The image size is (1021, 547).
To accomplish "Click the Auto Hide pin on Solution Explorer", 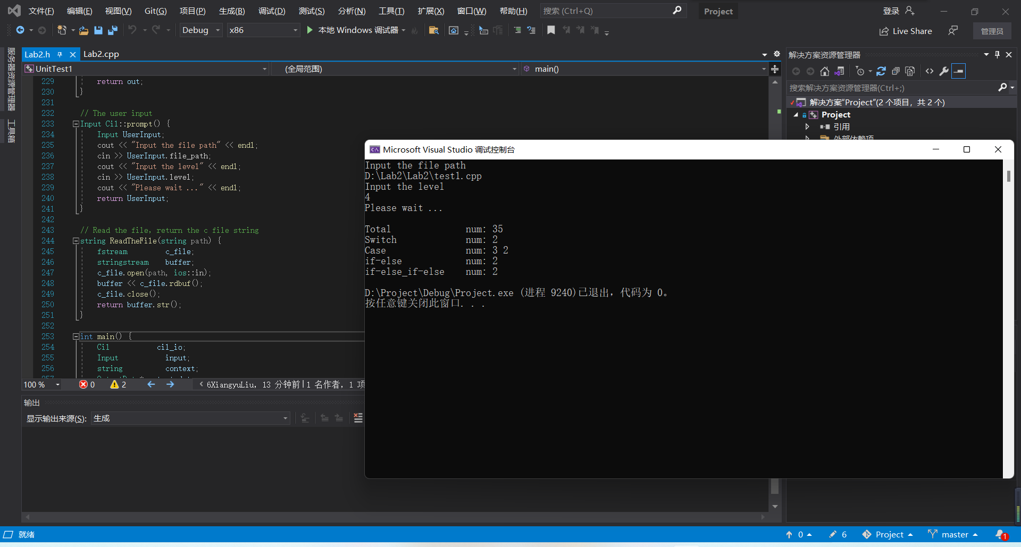I will pyautogui.click(x=997, y=54).
